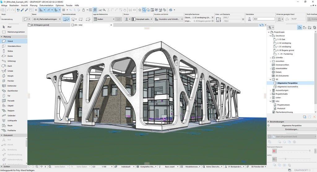Open the Projektmappe project map icon in Navigator
The height and width of the screenshot is (172, 317).
(300, 28)
